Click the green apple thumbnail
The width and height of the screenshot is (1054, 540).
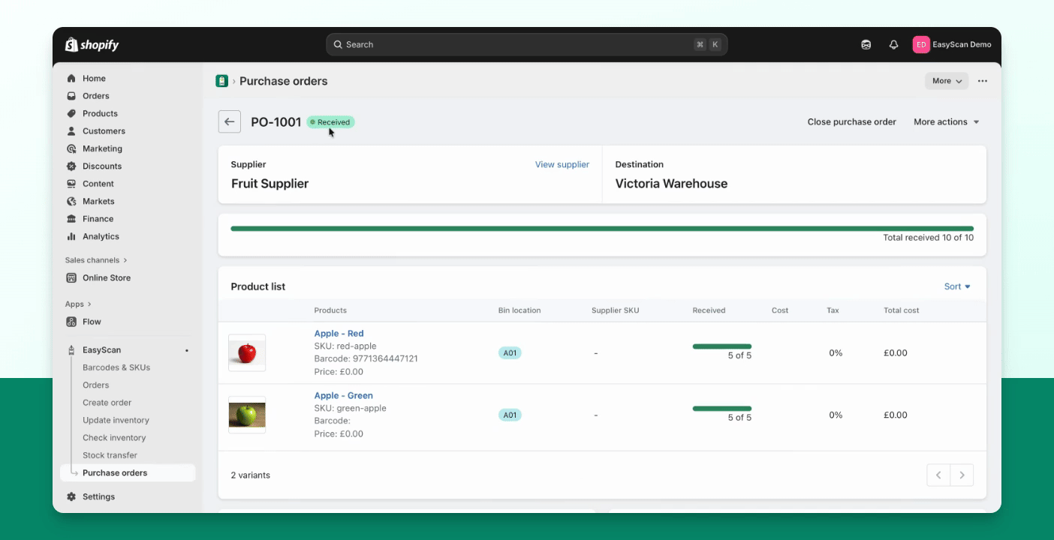[x=247, y=415]
